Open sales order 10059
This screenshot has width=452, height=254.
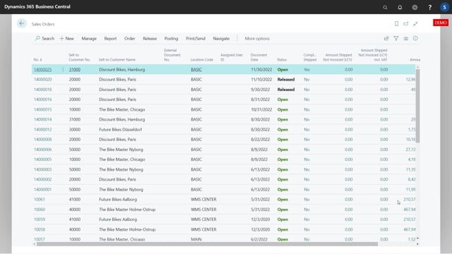coord(40,219)
